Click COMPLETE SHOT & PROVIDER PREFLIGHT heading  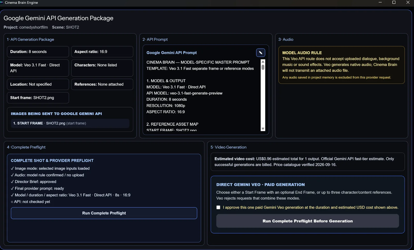click(52, 161)
